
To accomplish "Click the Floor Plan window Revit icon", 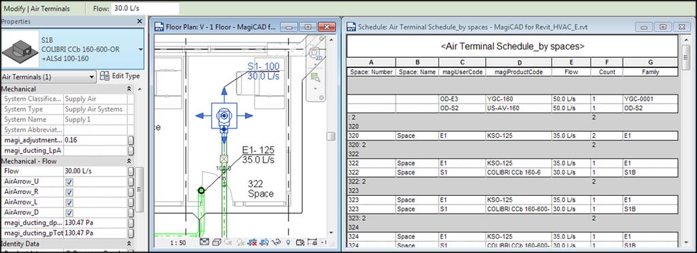I will tap(159, 27).
